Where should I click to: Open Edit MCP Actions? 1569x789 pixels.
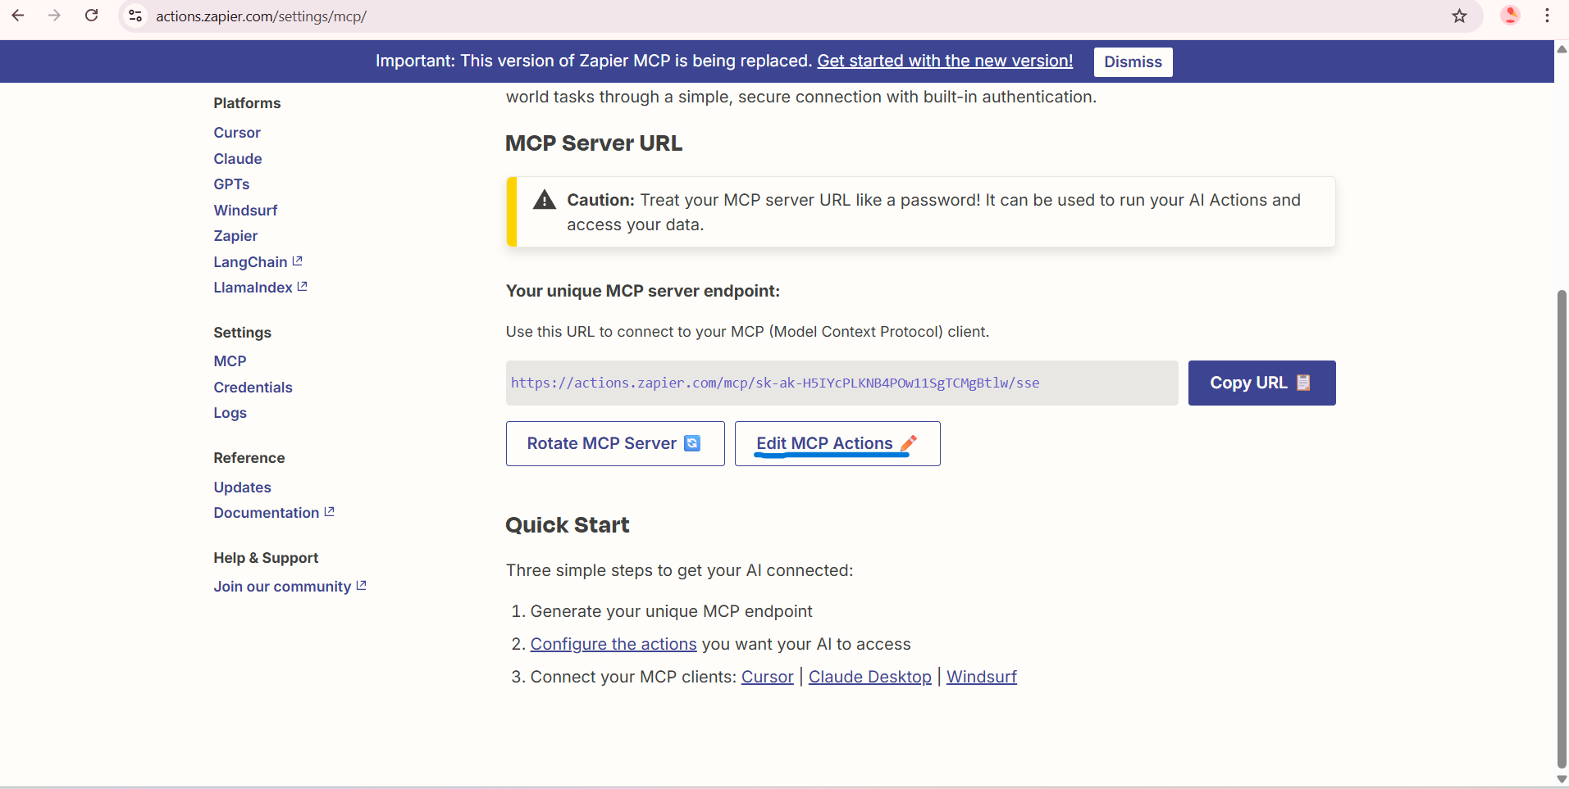pyautogui.click(x=837, y=443)
